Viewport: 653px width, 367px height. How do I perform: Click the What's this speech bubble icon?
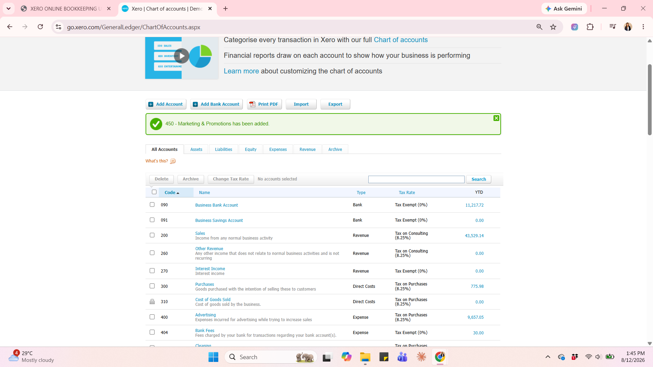[173, 161]
